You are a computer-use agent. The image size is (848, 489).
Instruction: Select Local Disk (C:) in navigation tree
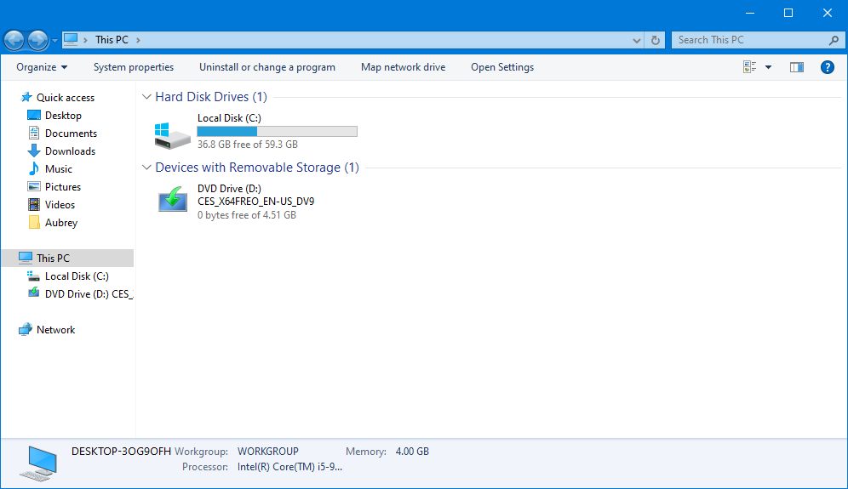[77, 276]
